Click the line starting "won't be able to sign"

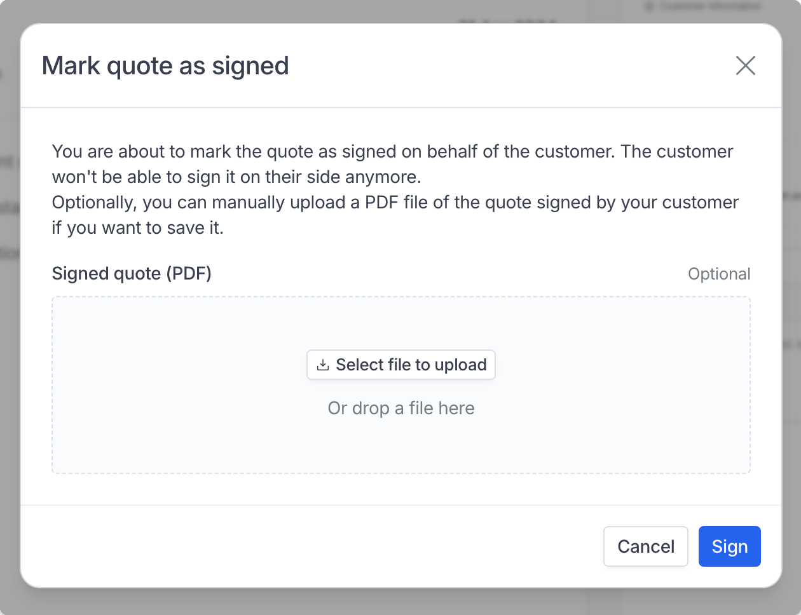236,177
